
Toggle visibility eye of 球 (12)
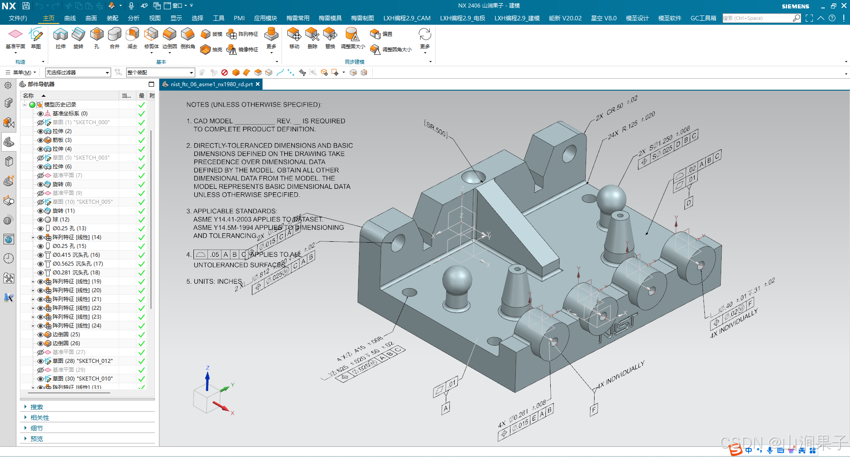pyautogui.click(x=40, y=220)
